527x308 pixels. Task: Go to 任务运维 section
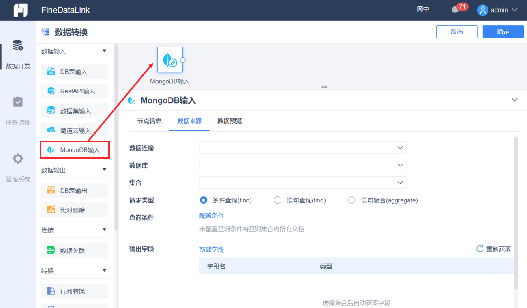coord(18,123)
